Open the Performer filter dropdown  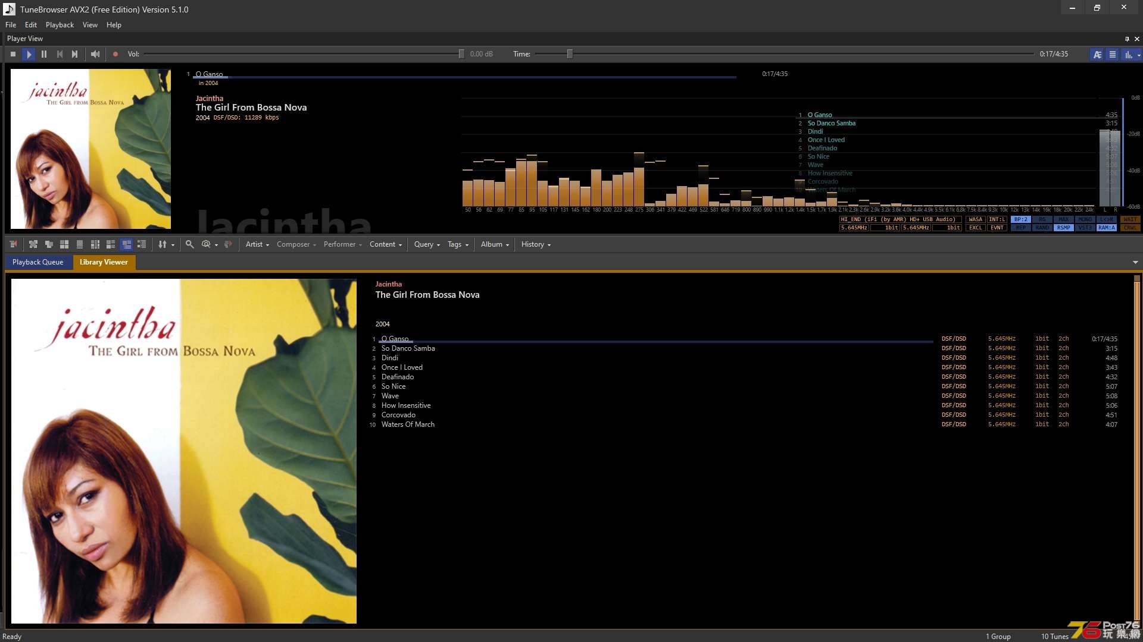[x=342, y=244]
